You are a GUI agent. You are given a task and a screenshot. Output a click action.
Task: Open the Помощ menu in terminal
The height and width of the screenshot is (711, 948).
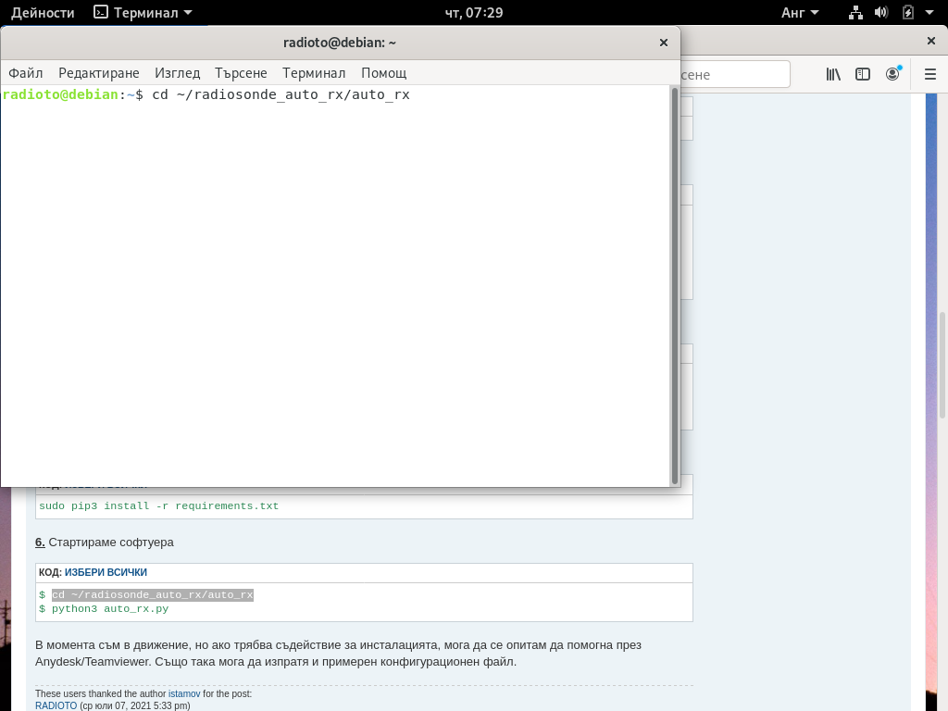(384, 73)
